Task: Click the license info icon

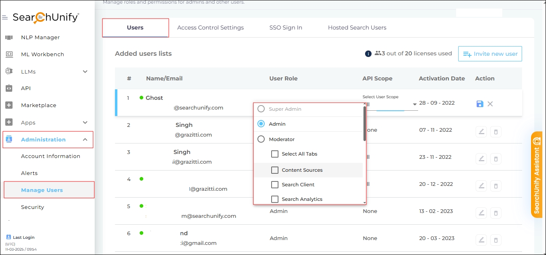Action: click(x=368, y=54)
